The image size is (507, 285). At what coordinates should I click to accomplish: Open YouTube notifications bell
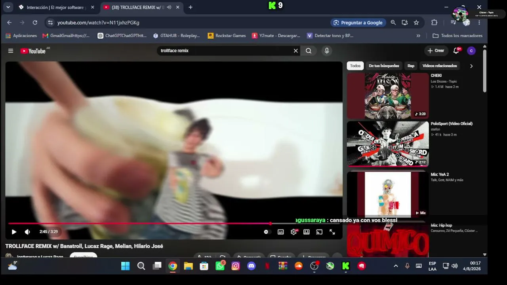pyautogui.click(x=457, y=51)
